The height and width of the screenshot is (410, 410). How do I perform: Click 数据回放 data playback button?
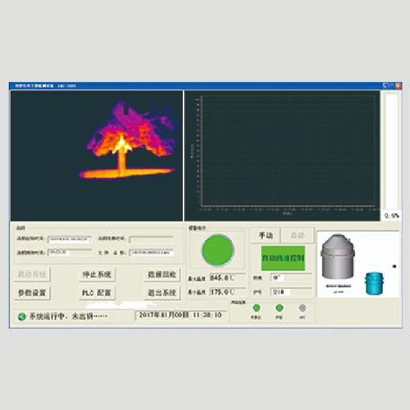pyautogui.click(x=161, y=274)
